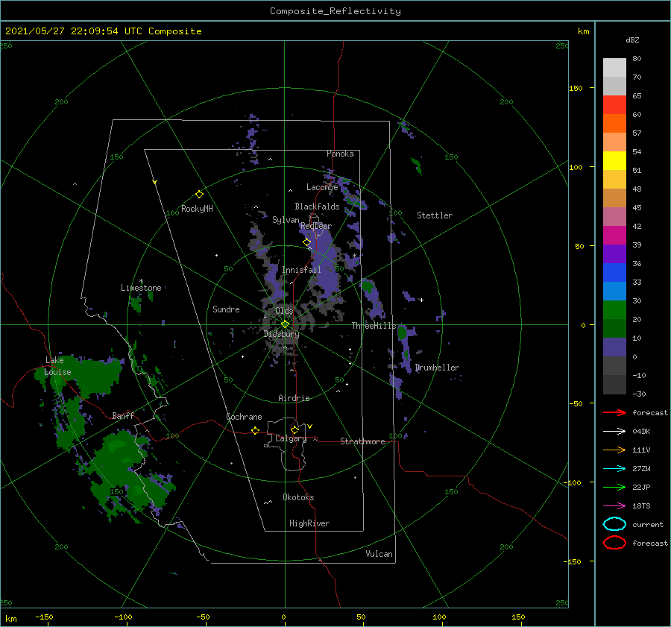671x627 pixels.
Task: Click the Lake Louise label
Action: tap(57, 366)
